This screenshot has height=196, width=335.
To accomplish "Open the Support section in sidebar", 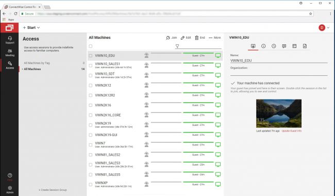I will [10, 40].
